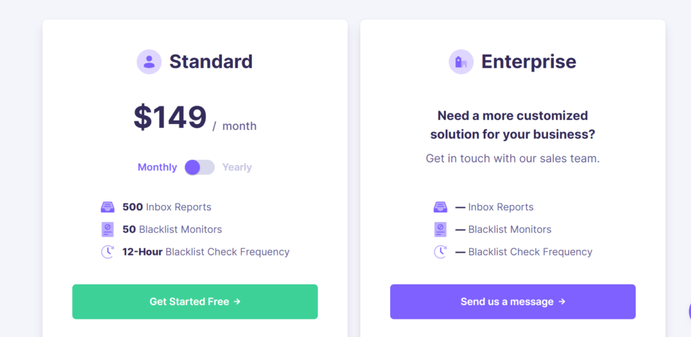Click the Enterprise Blacklist Monitors document icon

[x=440, y=229]
